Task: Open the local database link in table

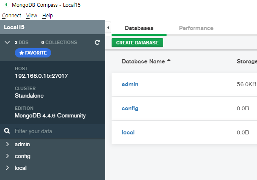Action: [128, 132]
